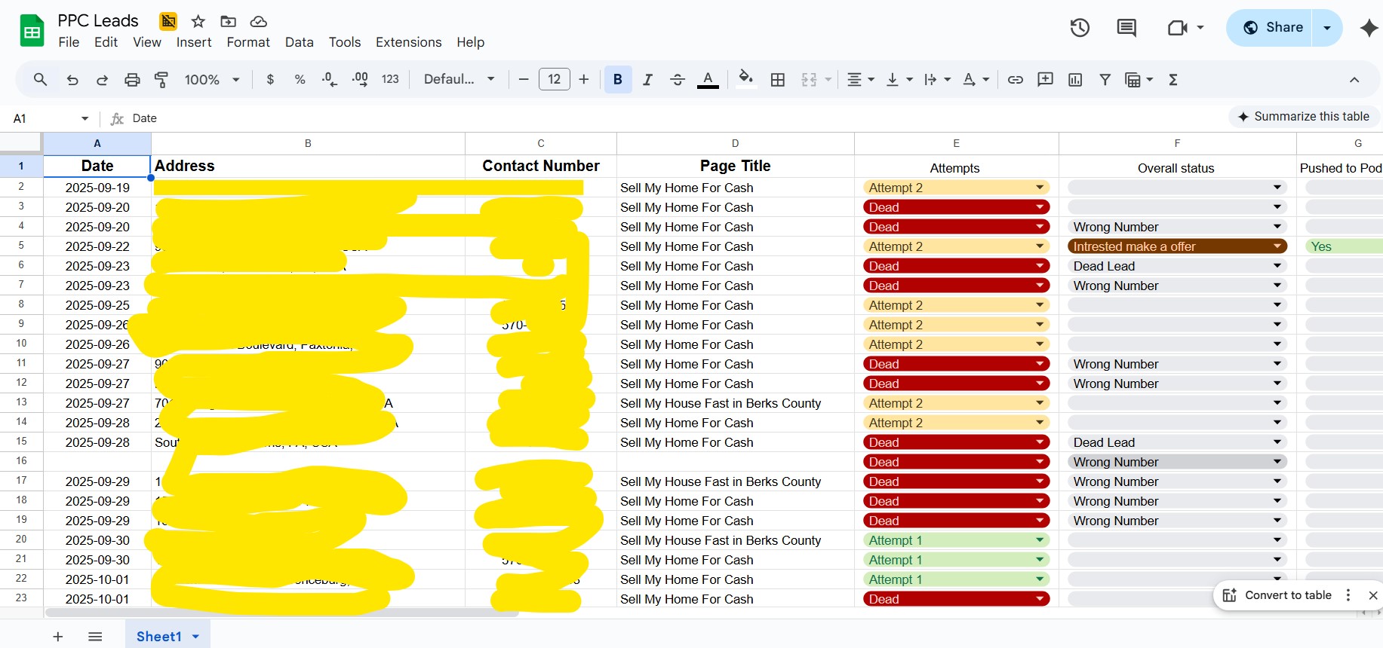The image size is (1383, 648).
Task: Click the create filter funnel icon
Action: [x=1105, y=80]
